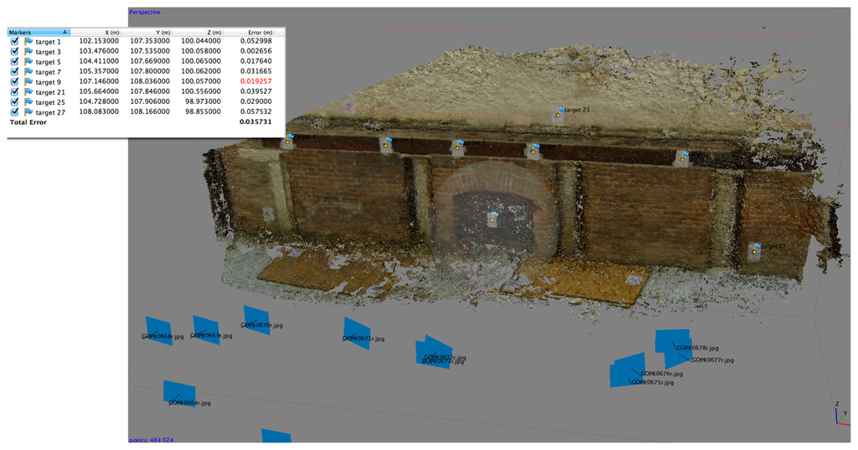Image resolution: width=858 pixels, height=450 pixels.
Task: Click the GOPR0677r.jpg camera label
Action: tap(712, 359)
